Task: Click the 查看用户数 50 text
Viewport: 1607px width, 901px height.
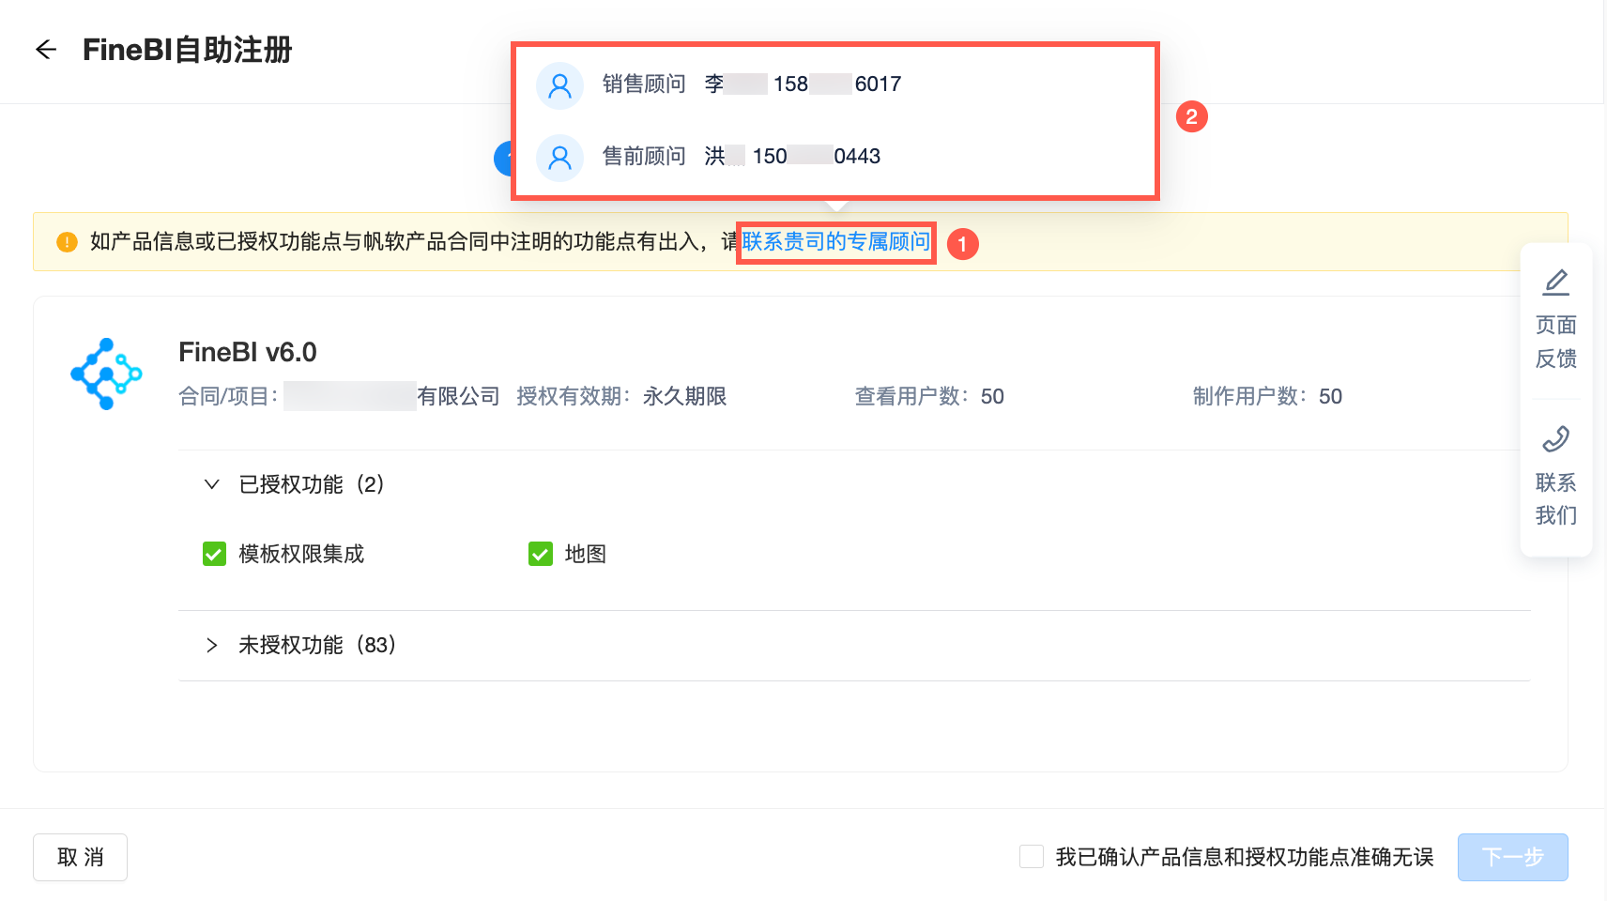Action: coord(929,397)
